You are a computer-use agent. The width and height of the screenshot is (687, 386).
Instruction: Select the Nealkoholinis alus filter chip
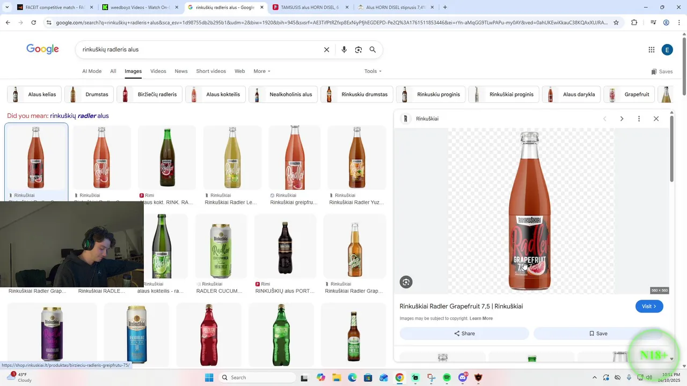[283, 94]
